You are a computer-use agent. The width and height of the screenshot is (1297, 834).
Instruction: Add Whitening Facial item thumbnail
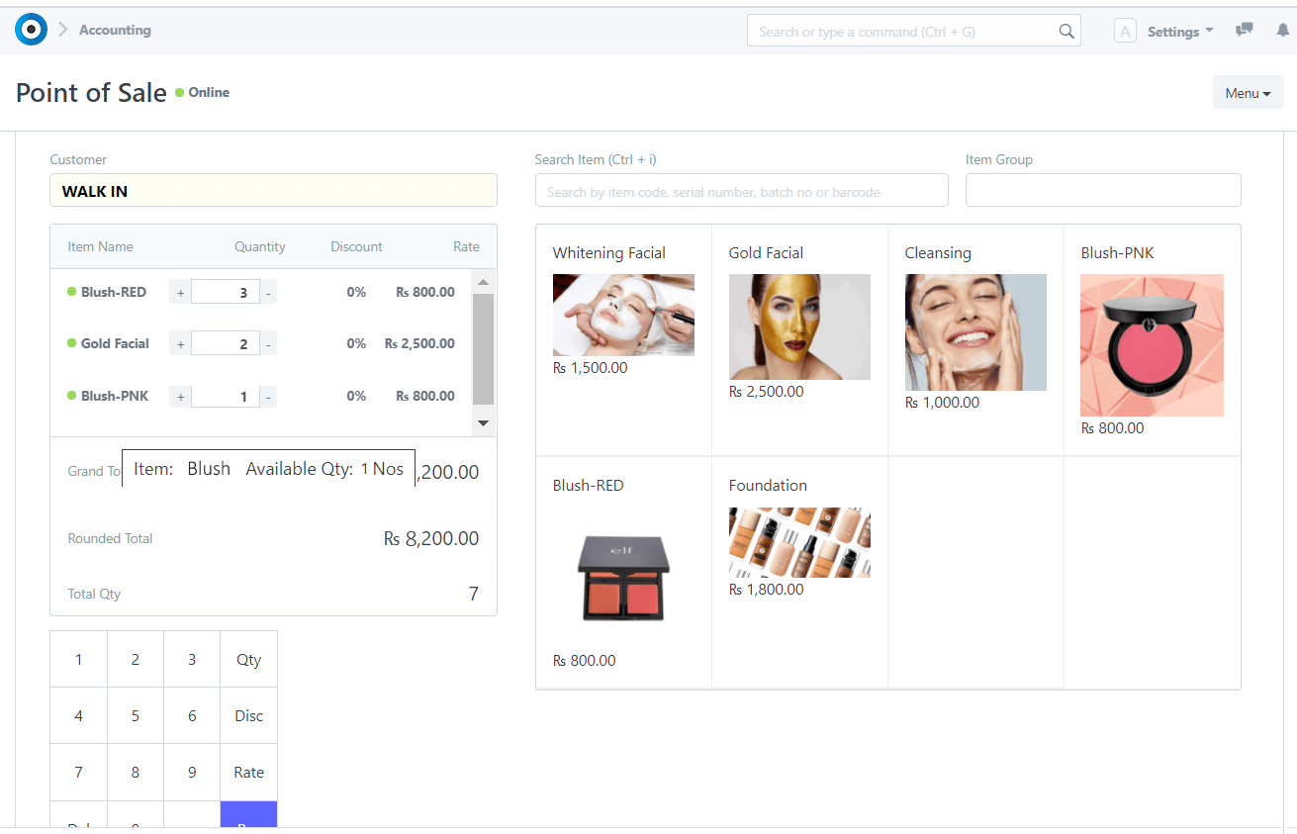point(623,315)
